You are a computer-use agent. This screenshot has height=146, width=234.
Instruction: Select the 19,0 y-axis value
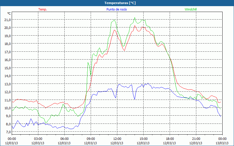click(x=8, y=36)
